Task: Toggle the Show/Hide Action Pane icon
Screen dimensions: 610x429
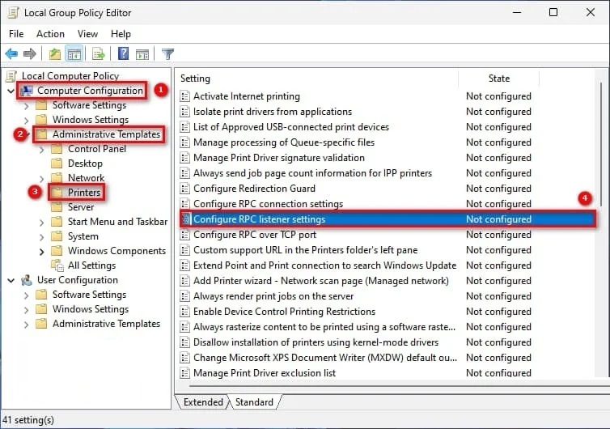Action: [142, 54]
